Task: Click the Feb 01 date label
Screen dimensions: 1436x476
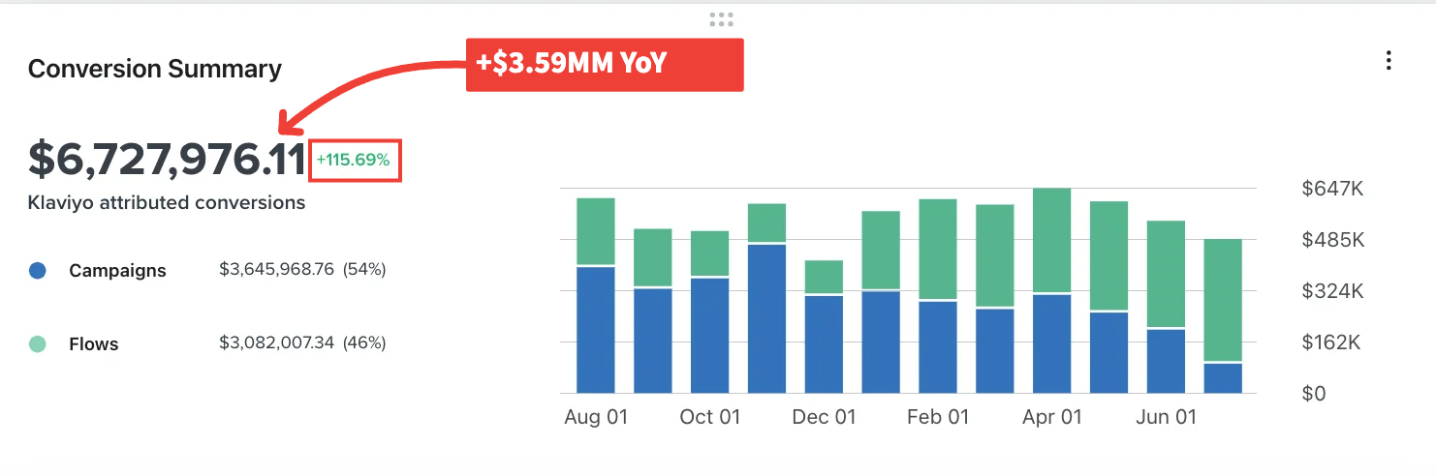Action: coord(938,417)
